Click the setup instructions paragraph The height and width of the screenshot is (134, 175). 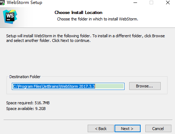[x=86, y=38]
